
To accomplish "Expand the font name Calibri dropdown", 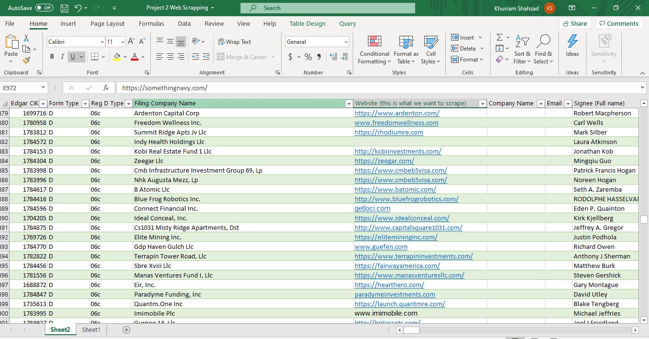I will (x=102, y=42).
